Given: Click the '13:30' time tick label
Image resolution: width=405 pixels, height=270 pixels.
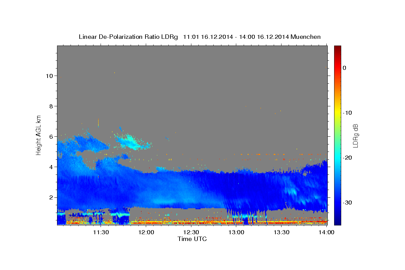Looking at the screenshot, I should point(281,232).
